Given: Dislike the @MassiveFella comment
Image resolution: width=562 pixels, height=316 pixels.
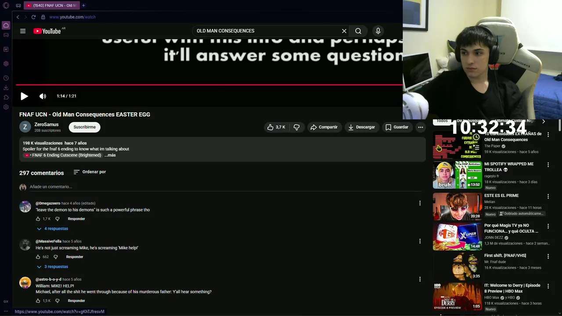Looking at the screenshot, I should pyautogui.click(x=55, y=257).
